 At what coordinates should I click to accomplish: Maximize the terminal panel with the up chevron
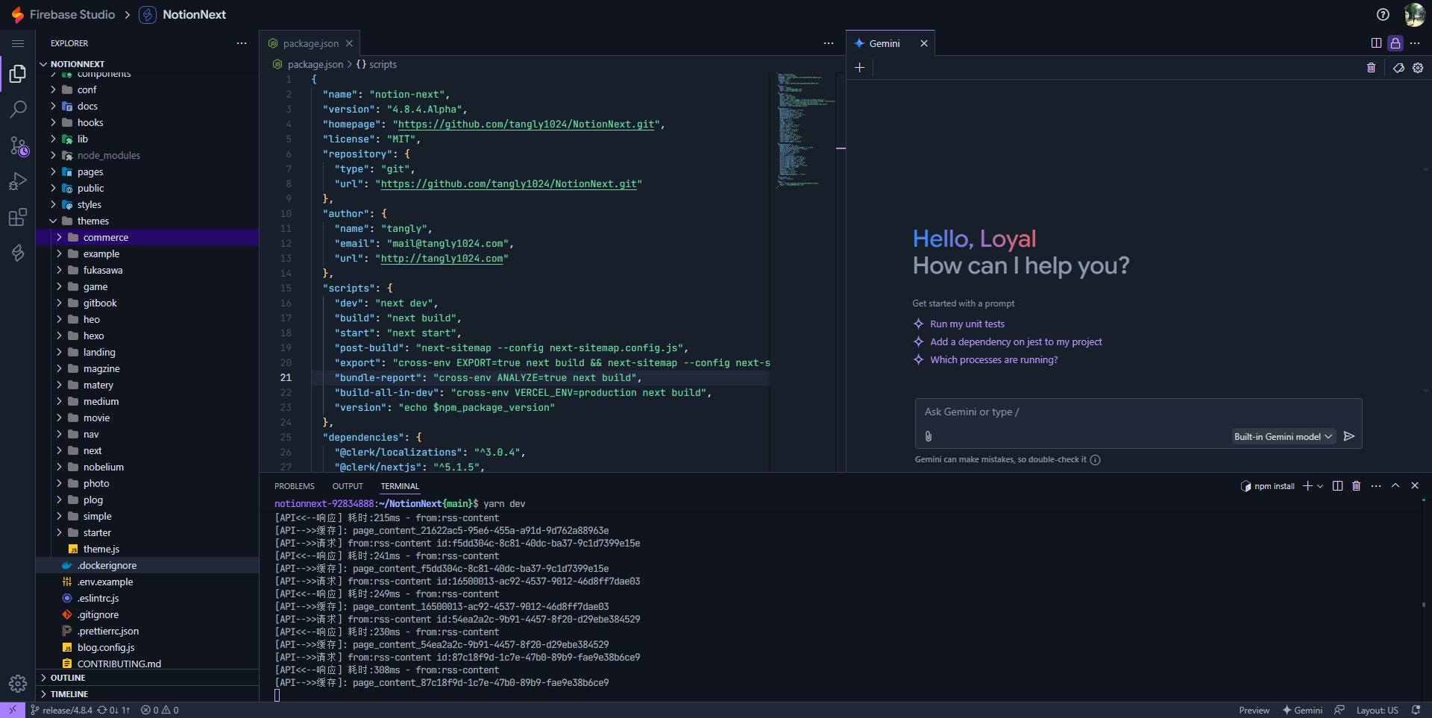point(1395,486)
